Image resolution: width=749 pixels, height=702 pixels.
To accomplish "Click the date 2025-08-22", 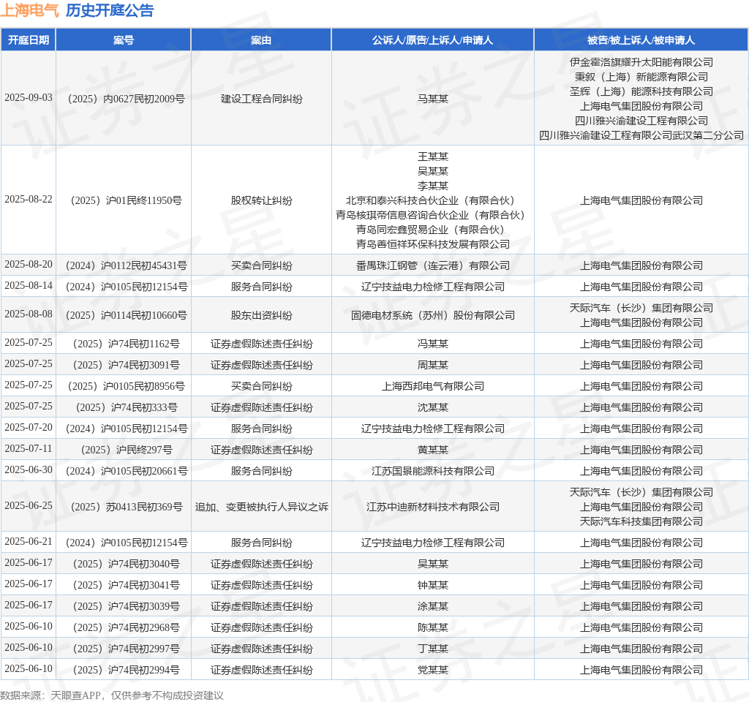I will pyautogui.click(x=29, y=199).
